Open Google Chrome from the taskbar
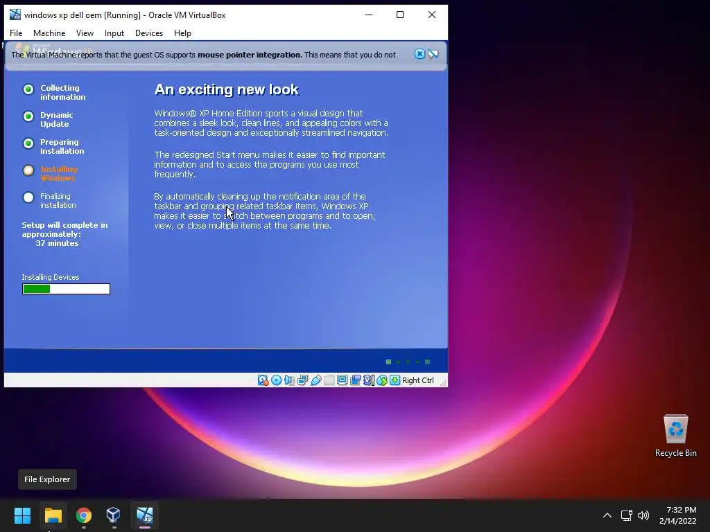This screenshot has width=710, height=532. click(x=84, y=515)
